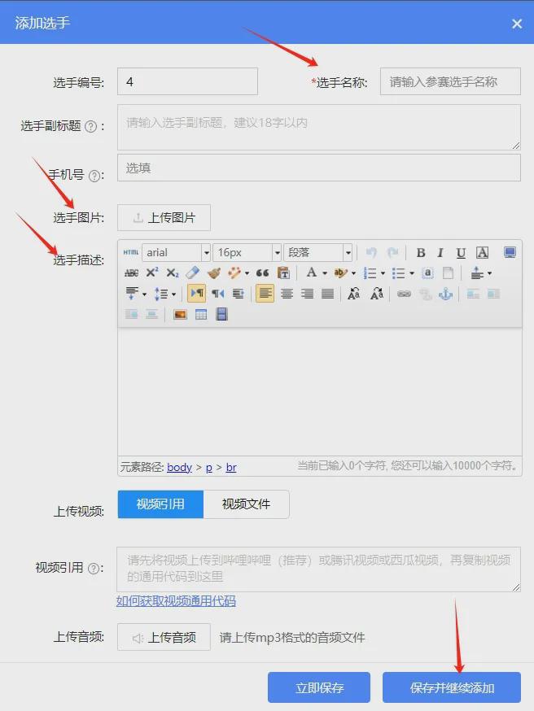Apply superscript formatting
The width and height of the screenshot is (534, 711).
152,273
